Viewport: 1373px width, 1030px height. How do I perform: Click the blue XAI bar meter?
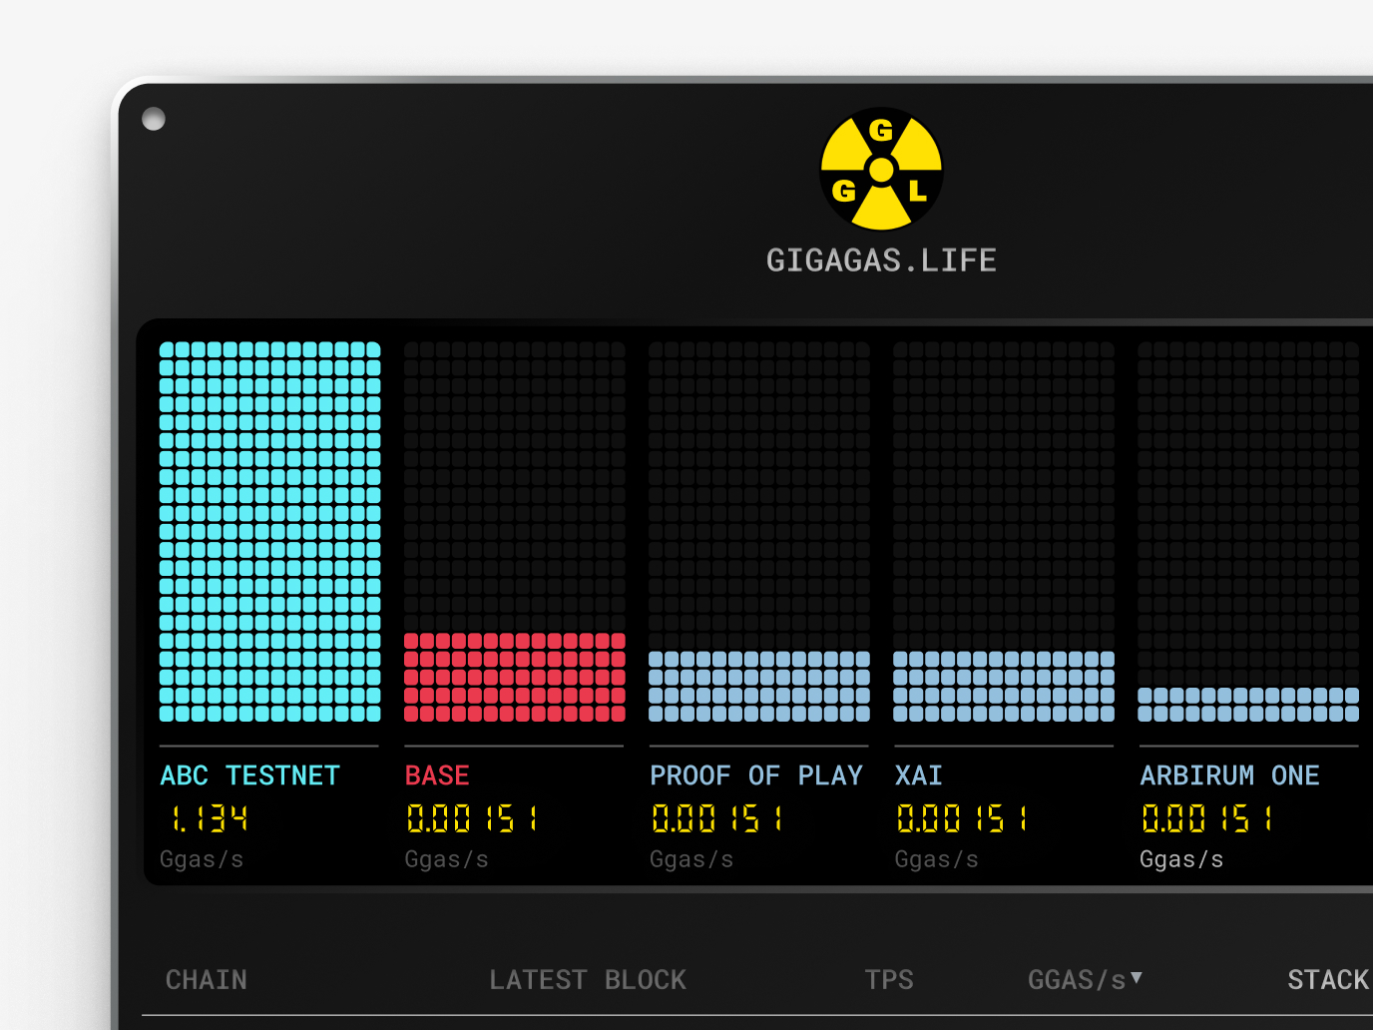coord(1004,686)
